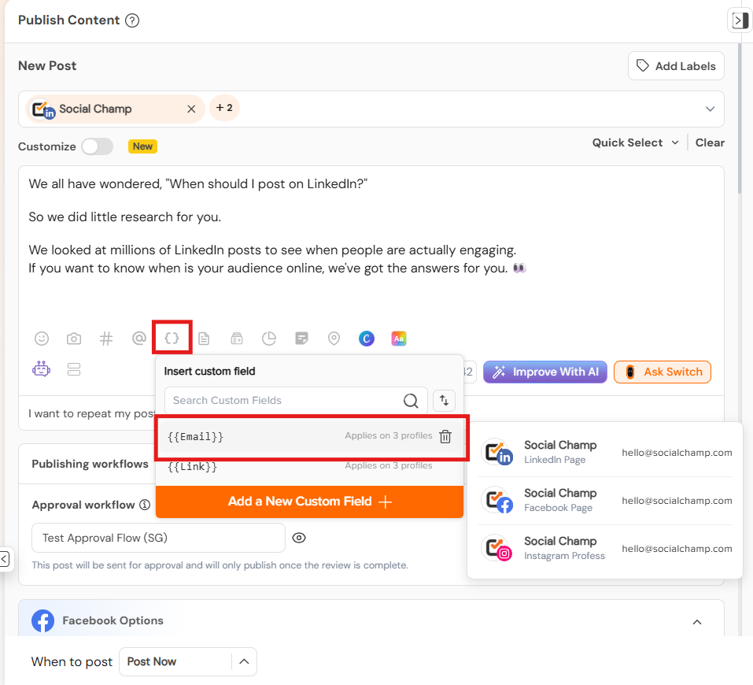Delete the {{Email}} custom field with the trash icon
This screenshot has width=753, height=685.
pyautogui.click(x=445, y=436)
